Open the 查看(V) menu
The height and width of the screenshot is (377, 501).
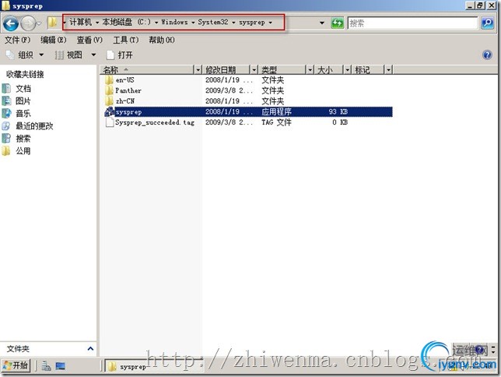(89, 40)
